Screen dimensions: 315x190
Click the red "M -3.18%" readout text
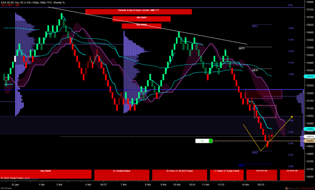[11, 5]
